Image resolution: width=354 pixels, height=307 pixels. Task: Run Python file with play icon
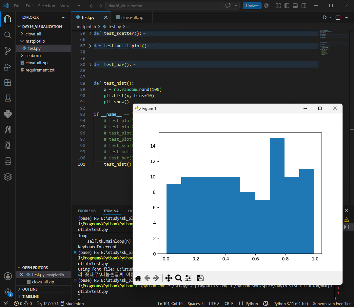325,17
